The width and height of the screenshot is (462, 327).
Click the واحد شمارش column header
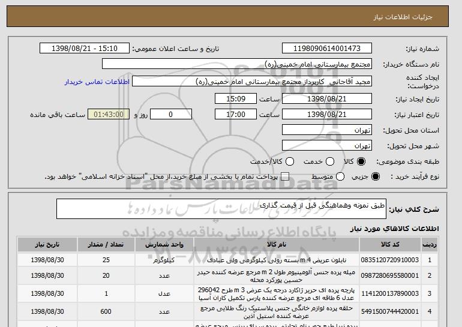164,245
